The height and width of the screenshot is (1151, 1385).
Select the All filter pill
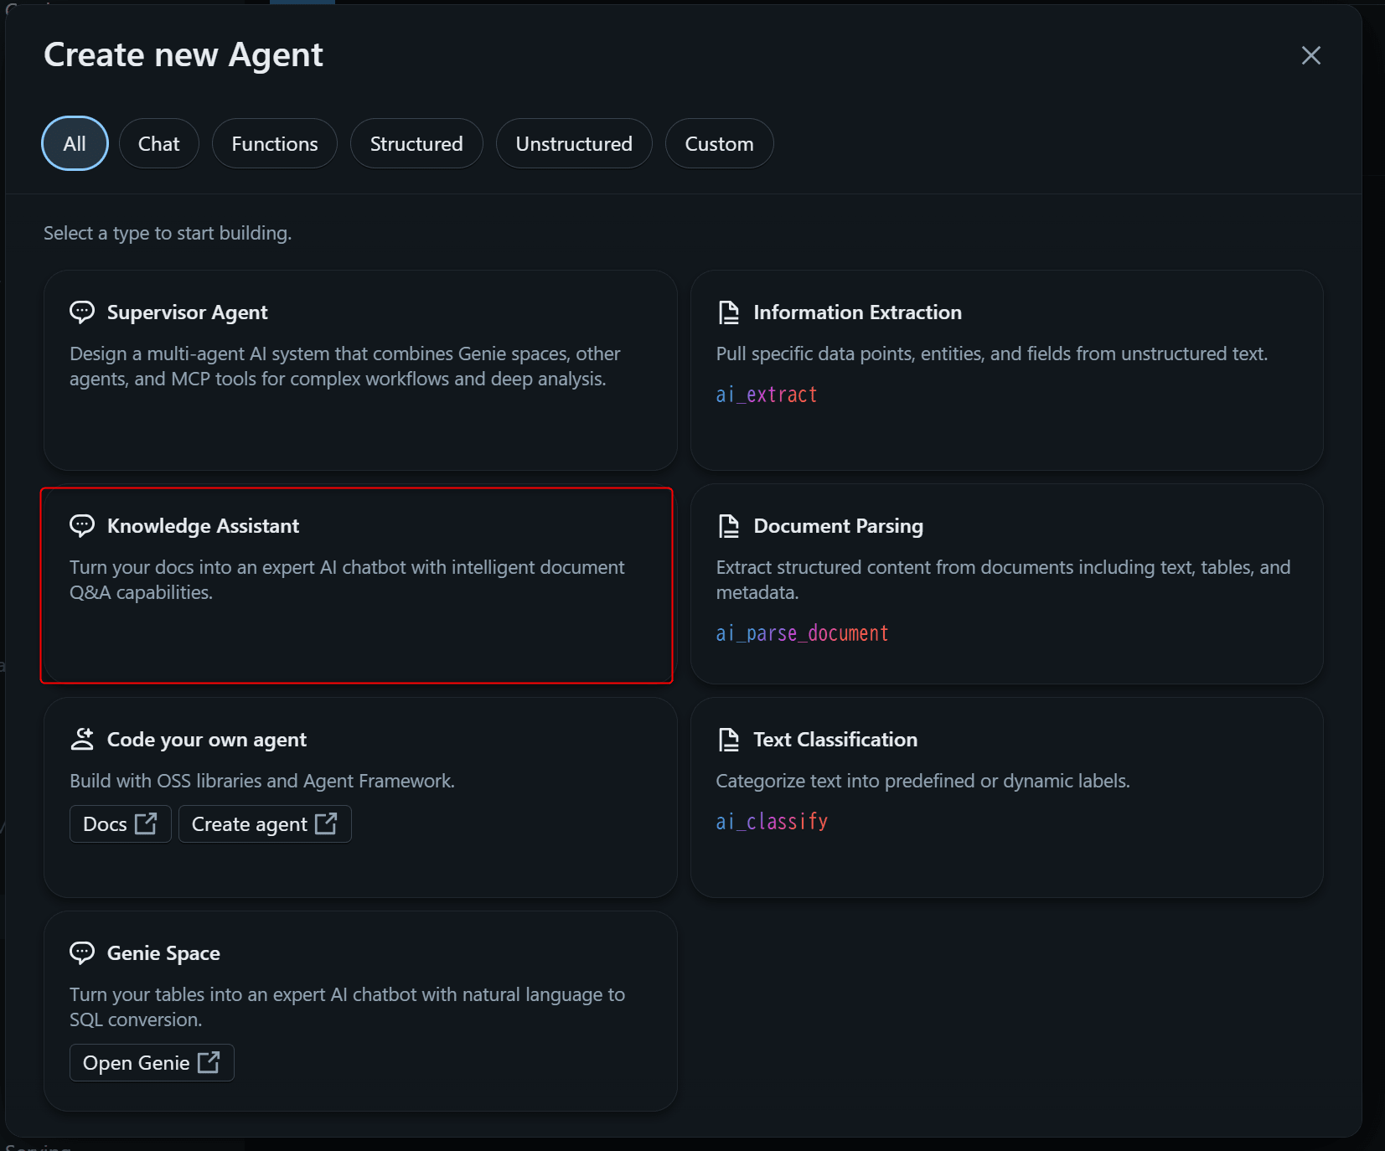pos(75,144)
